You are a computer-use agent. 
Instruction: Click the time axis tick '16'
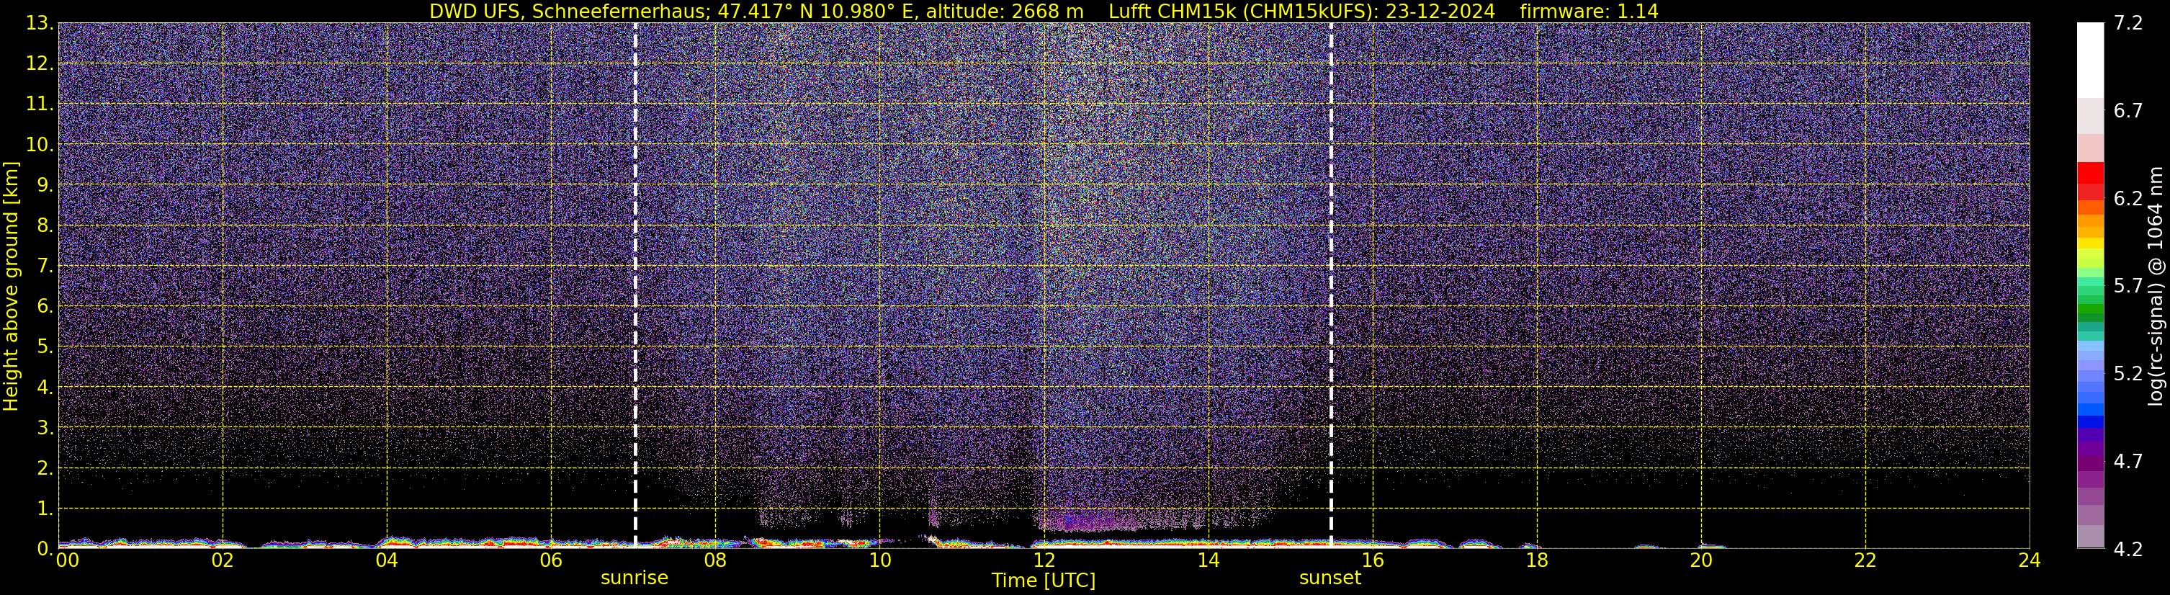click(x=1372, y=561)
